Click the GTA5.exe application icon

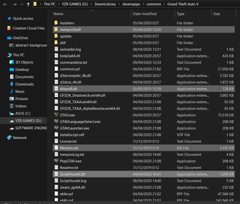click(56, 115)
